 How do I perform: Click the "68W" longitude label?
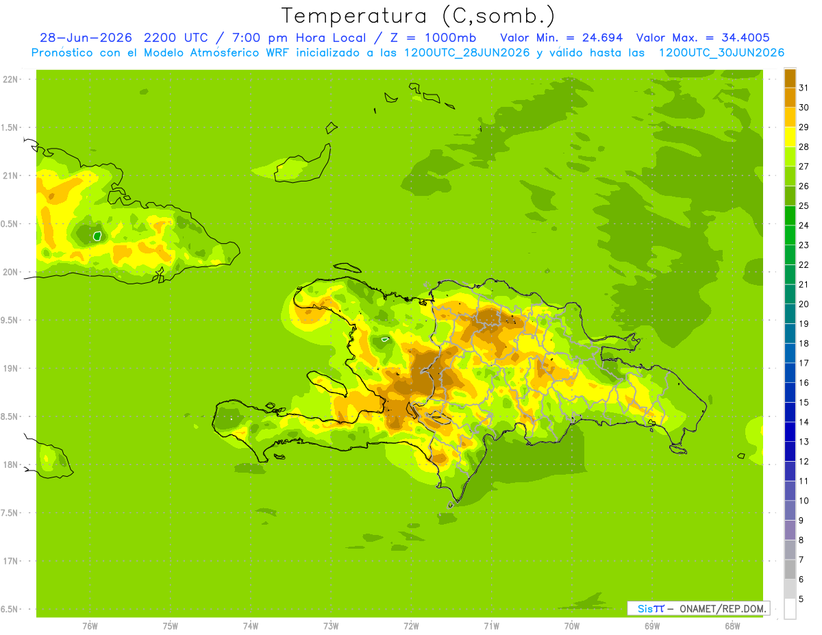(x=732, y=625)
